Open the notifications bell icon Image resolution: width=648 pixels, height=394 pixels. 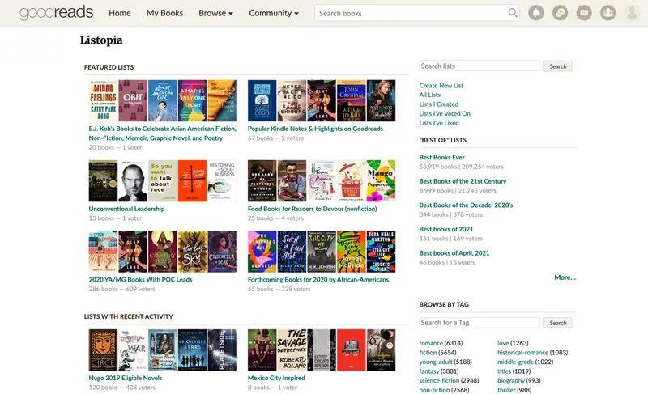tap(536, 13)
